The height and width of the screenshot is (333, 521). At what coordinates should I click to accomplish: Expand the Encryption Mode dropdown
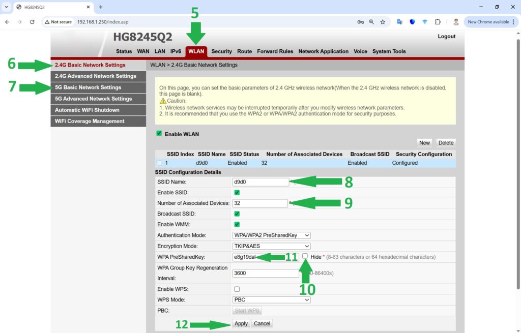[271, 246]
